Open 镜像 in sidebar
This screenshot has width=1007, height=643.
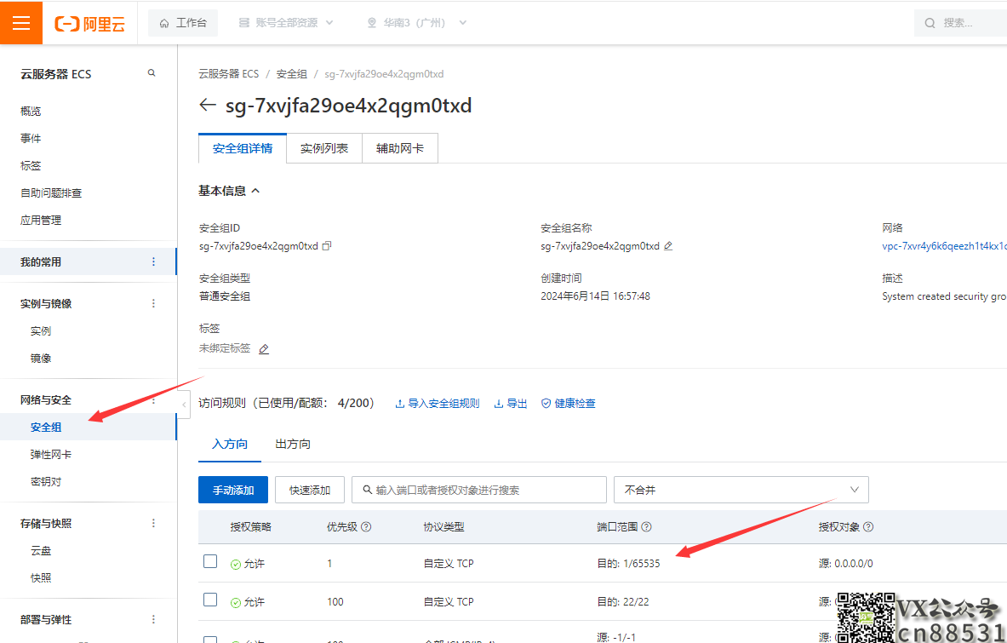coord(41,358)
